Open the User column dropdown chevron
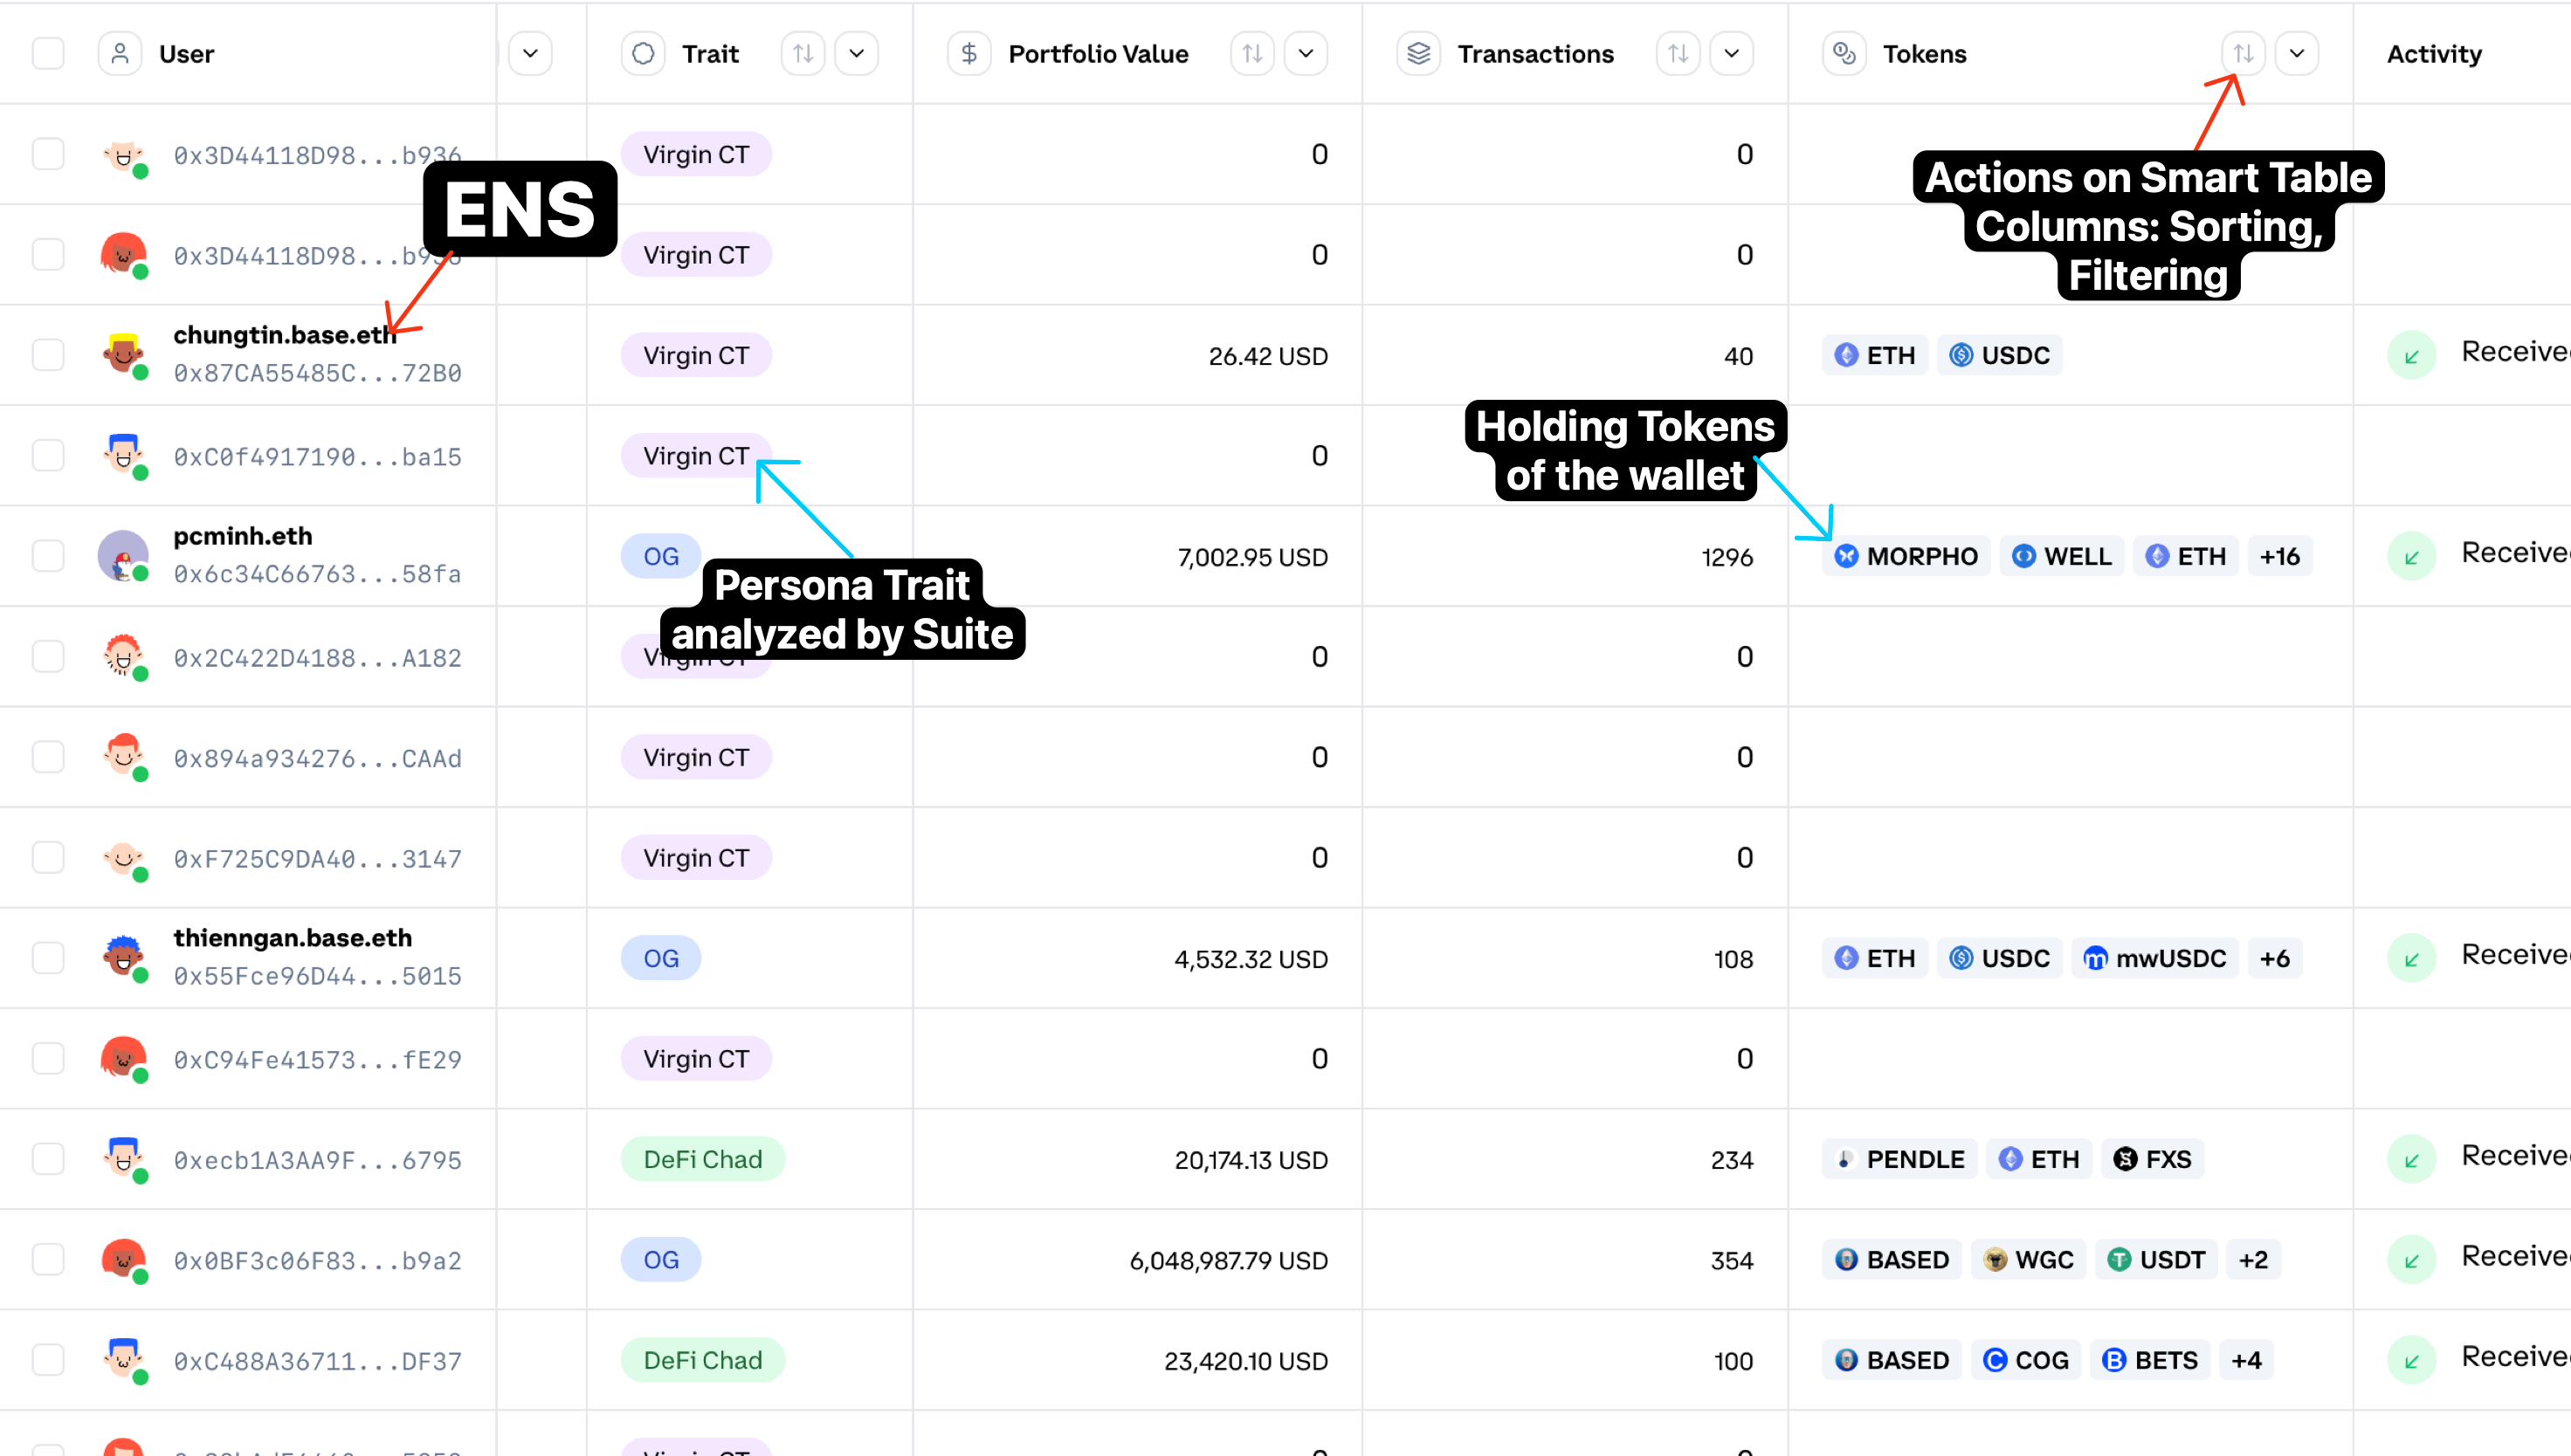The height and width of the screenshot is (1456, 2571). pos(530,54)
